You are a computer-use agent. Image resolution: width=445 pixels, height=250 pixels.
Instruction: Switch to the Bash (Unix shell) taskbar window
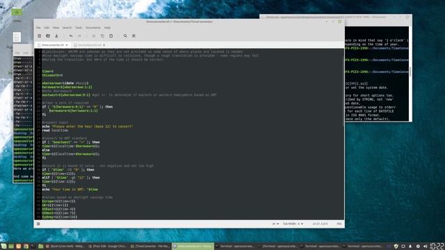pyautogui.click(x=65, y=247)
